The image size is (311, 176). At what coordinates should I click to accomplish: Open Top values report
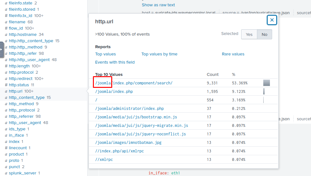click(105, 54)
